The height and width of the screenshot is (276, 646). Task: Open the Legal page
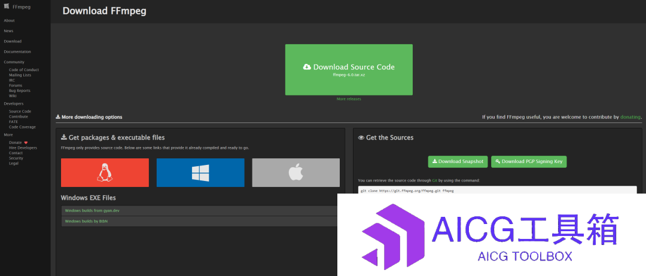[x=14, y=163]
